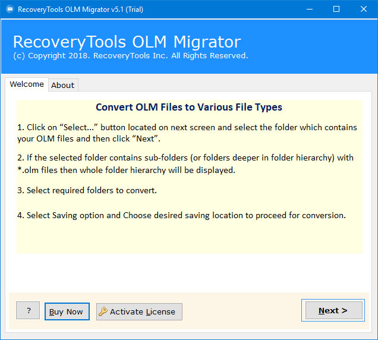378x340 pixels.
Task: Click empty space between License and Next buttons
Action: [242, 311]
